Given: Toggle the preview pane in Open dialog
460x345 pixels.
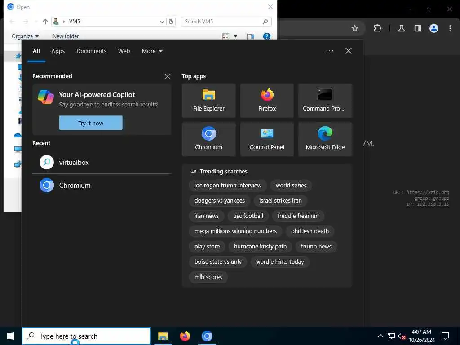Looking at the screenshot, I should (x=251, y=36).
